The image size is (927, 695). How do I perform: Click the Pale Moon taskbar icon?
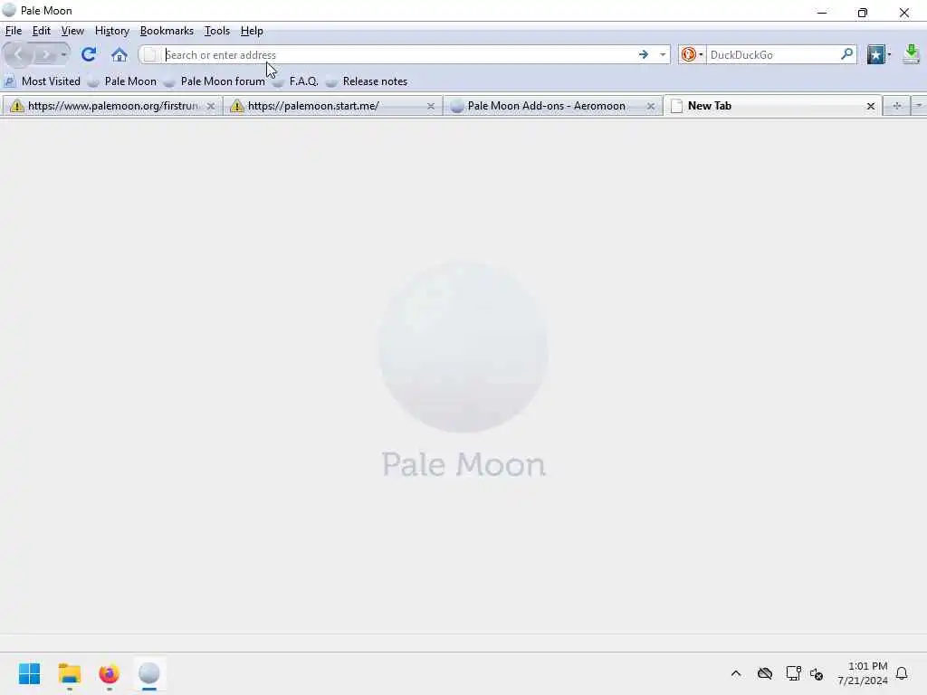[x=149, y=673]
